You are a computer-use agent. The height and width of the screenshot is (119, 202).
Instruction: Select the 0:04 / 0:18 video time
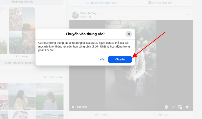tap(82, 107)
